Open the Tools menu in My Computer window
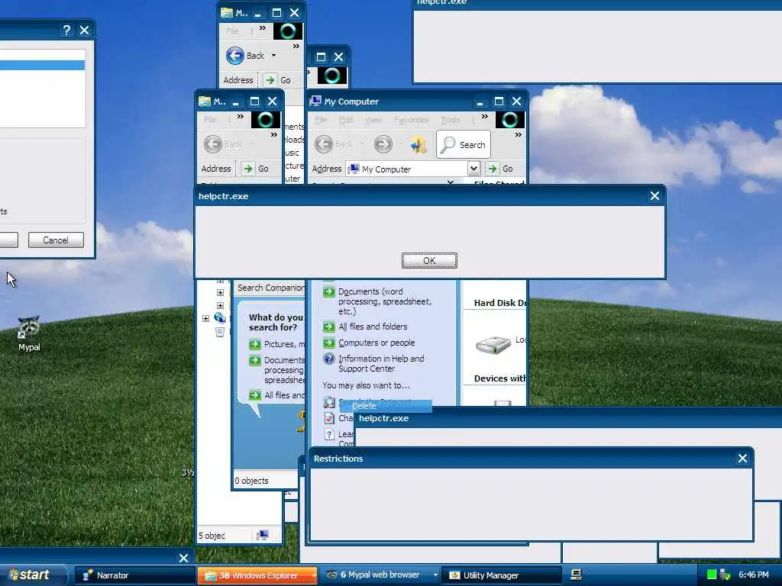 (x=450, y=120)
